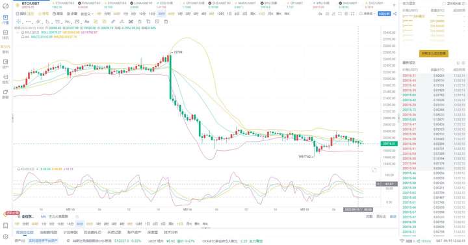Viewport: 468px width, 245px height.
Task: Click the app logo icon at top-left
Action: click(x=5, y=6)
